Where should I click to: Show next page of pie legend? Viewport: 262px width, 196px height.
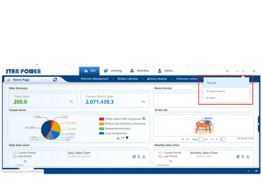point(127,138)
